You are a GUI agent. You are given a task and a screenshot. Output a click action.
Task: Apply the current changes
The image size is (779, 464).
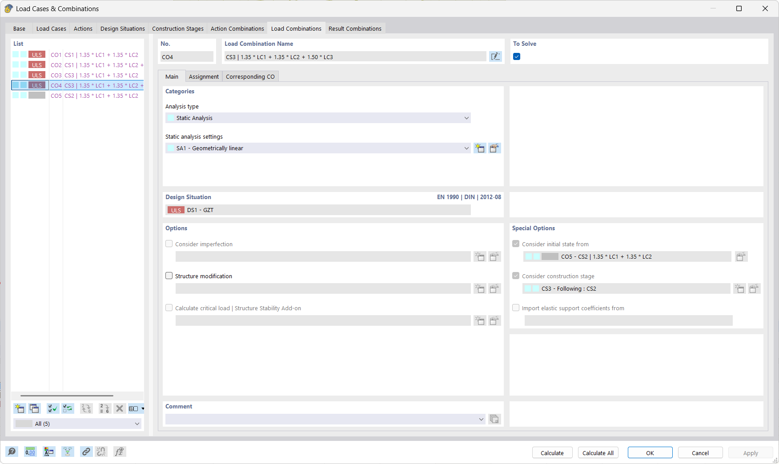pyautogui.click(x=751, y=452)
